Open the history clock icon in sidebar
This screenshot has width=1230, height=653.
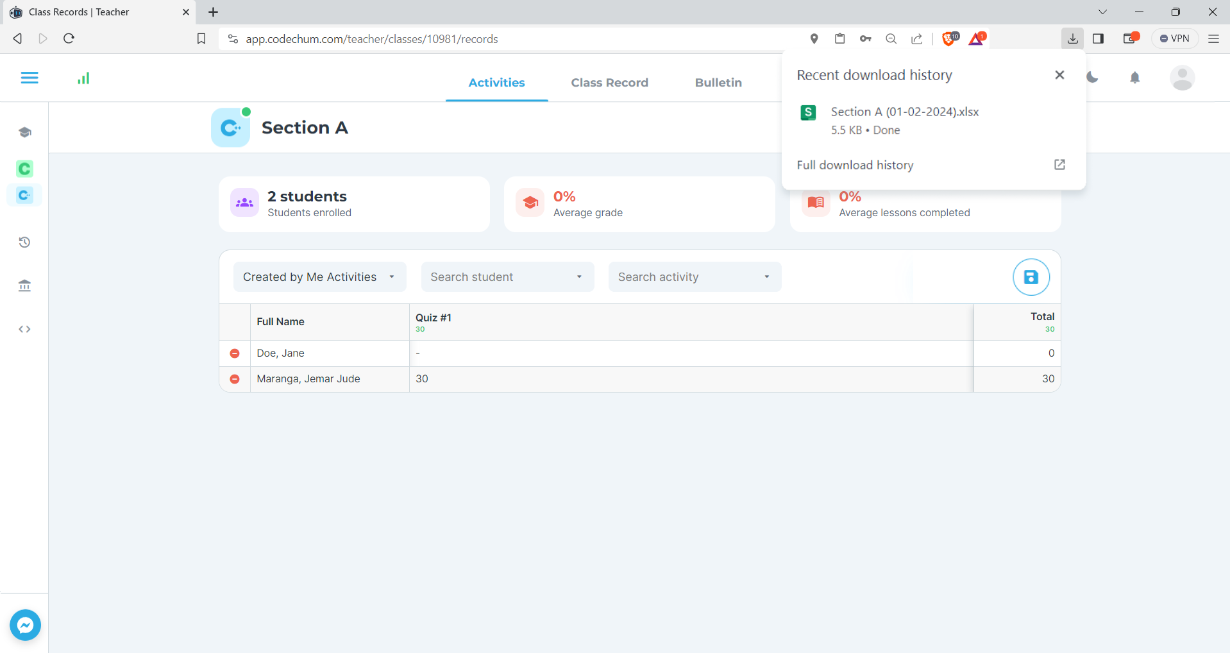(24, 242)
